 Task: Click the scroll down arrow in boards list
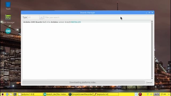[x=152, y=78]
